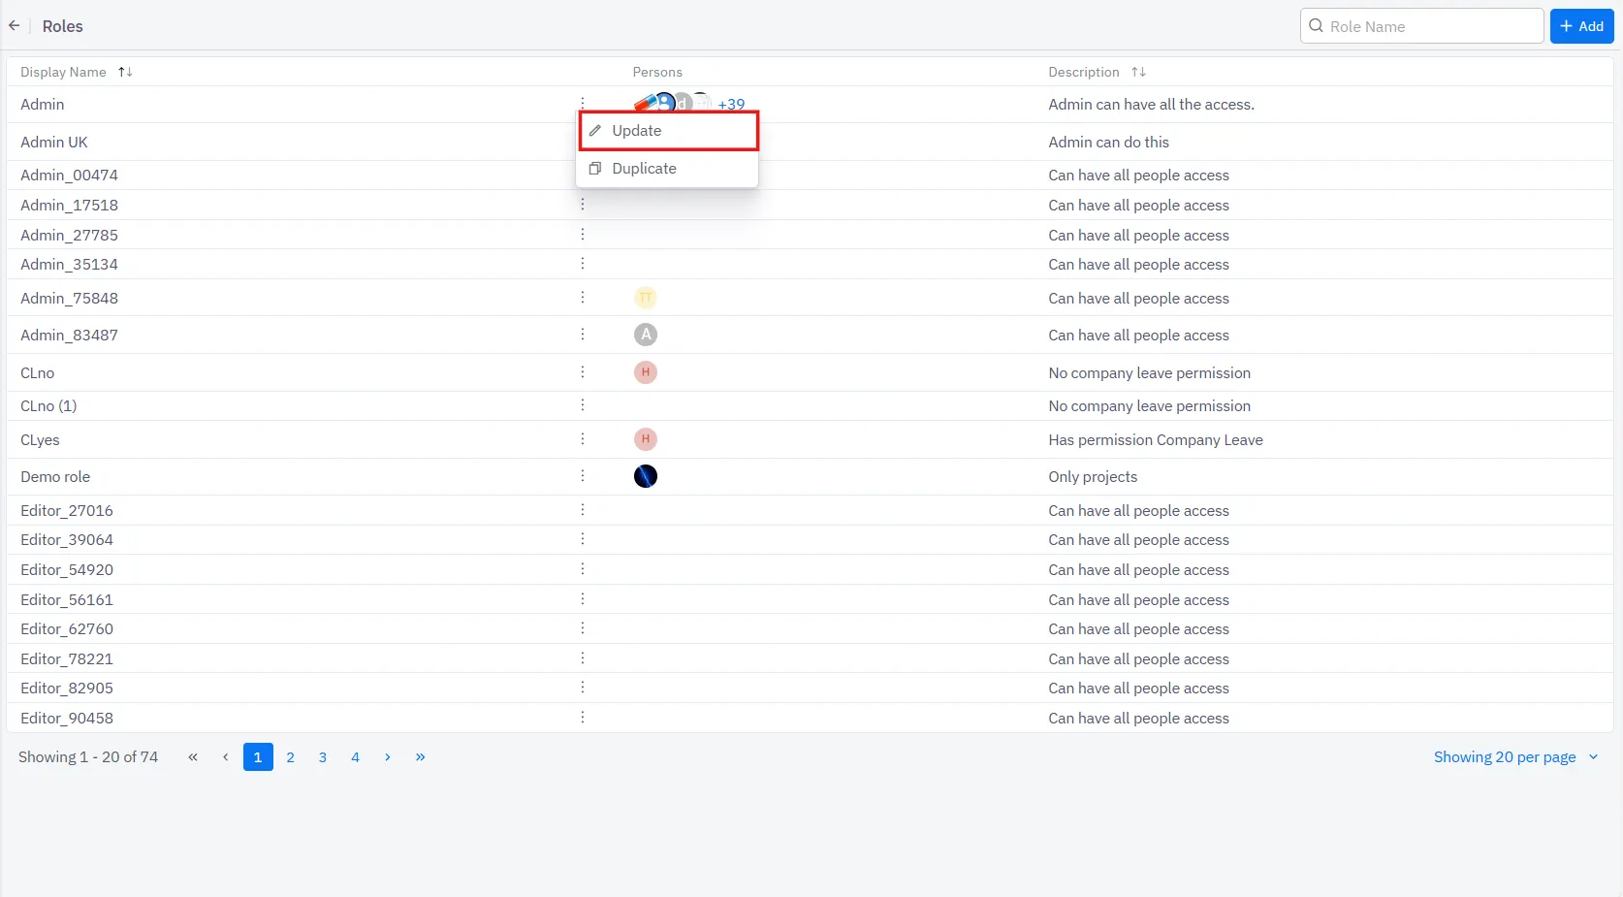The height and width of the screenshot is (897, 1623).
Task: Open three-dot menu for Demo role
Action: (583, 476)
